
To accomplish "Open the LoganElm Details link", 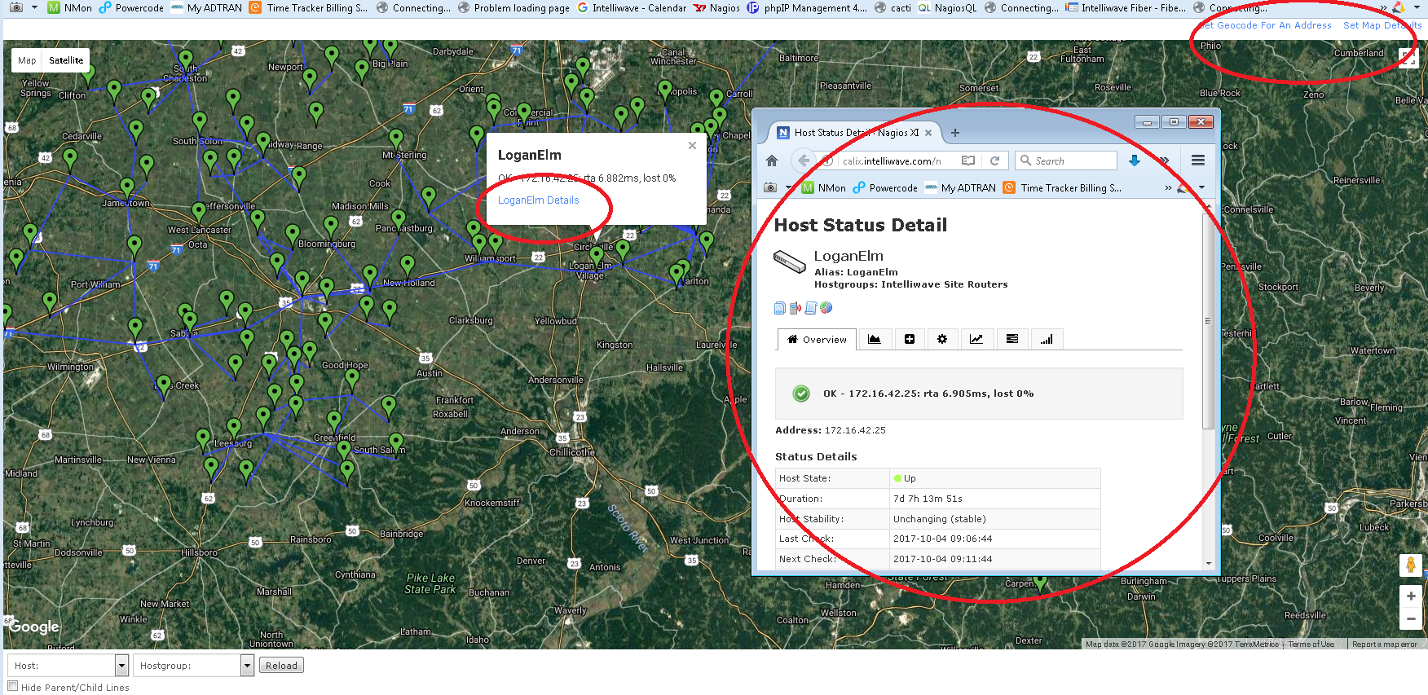I will point(538,200).
